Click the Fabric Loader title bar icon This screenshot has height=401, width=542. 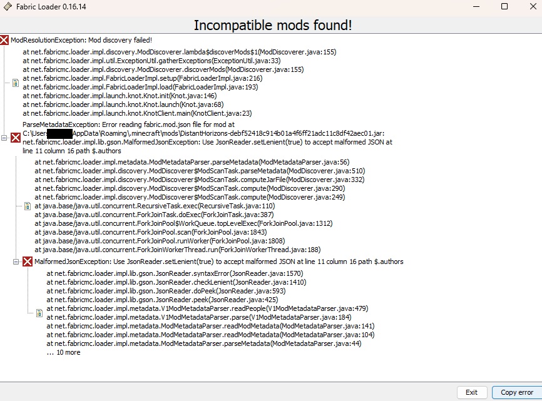8,6
